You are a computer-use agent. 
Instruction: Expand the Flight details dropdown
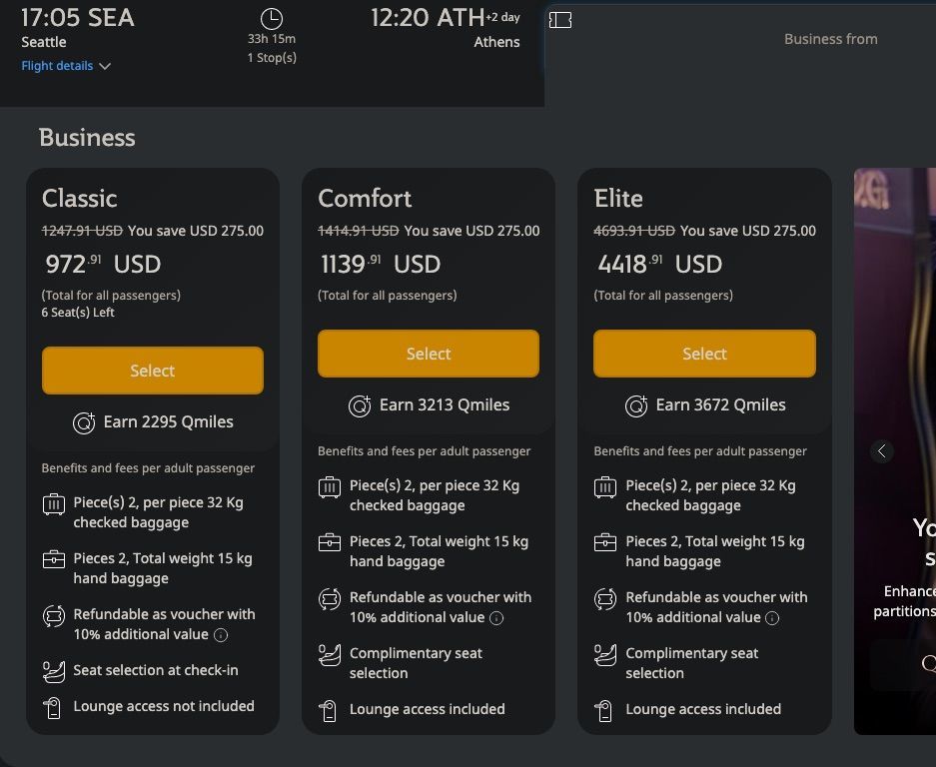tap(66, 66)
